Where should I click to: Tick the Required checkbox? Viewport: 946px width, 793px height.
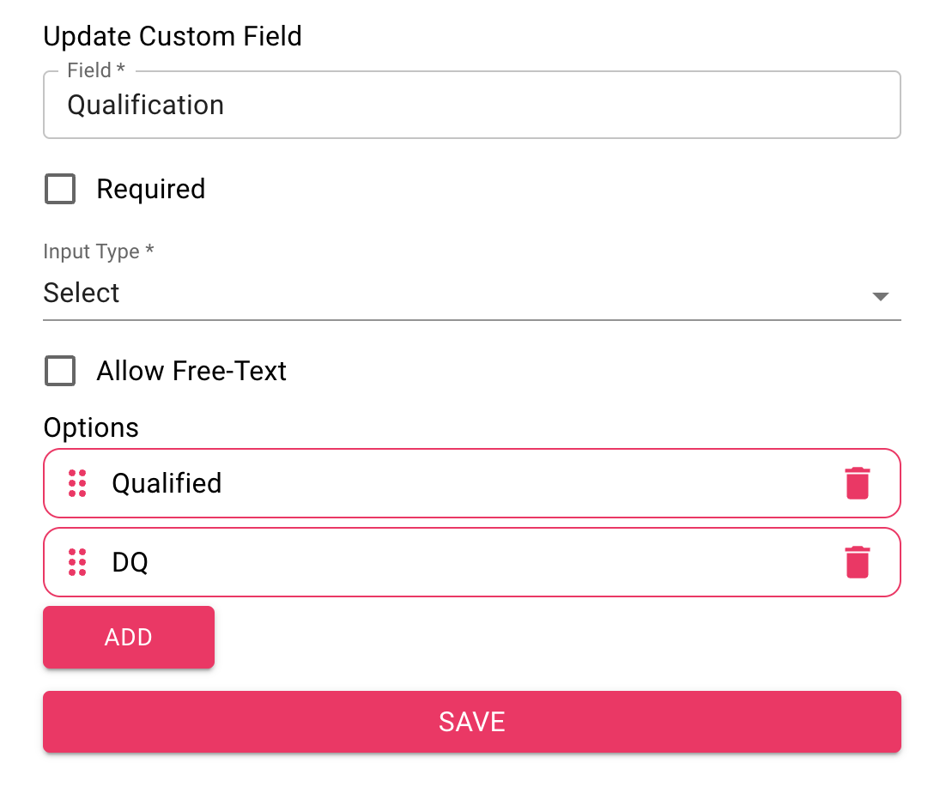(60, 189)
